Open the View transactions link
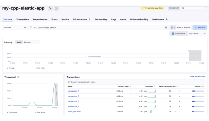 click(x=197, y=77)
